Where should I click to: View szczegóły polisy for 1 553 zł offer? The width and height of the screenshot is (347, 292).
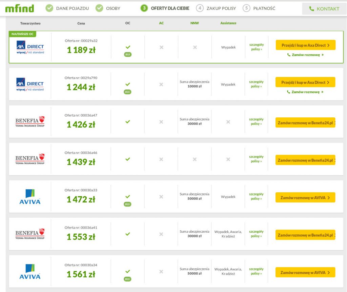(x=256, y=234)
